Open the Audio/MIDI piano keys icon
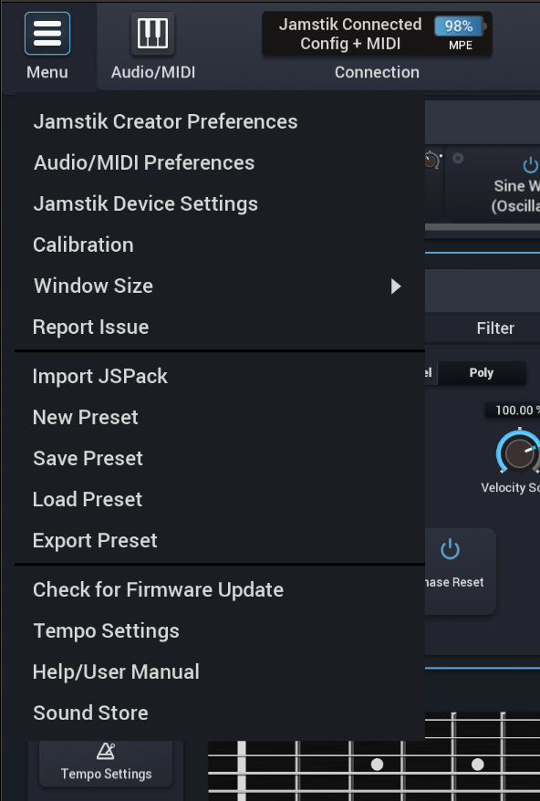This screenshot has width=540, height=801. coord(152,33)
